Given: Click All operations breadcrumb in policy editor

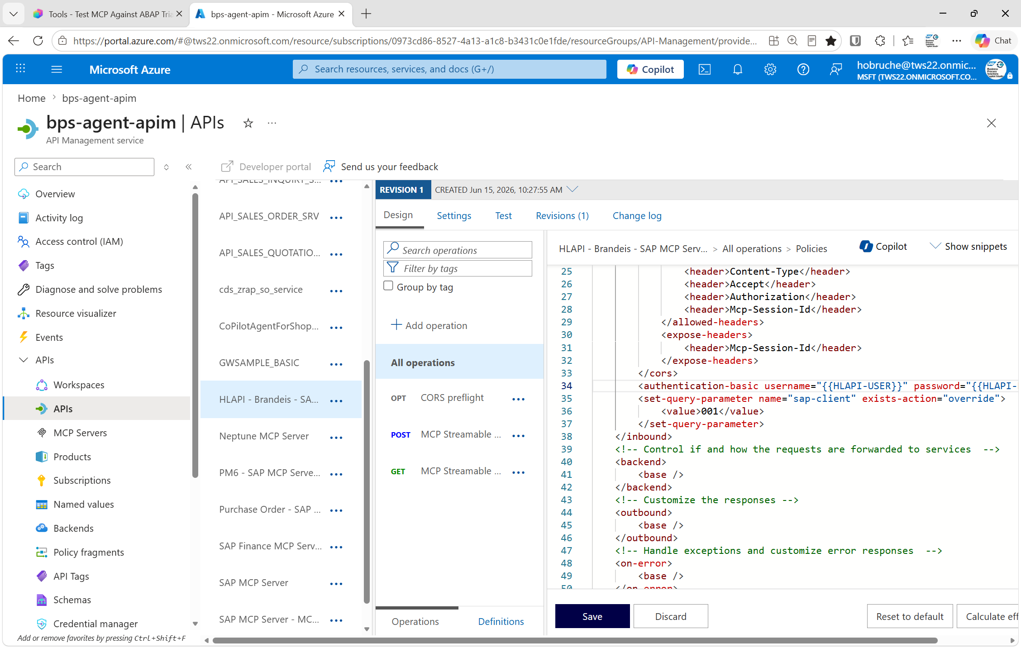Looking at the screenshot, I should click(752, 249).
